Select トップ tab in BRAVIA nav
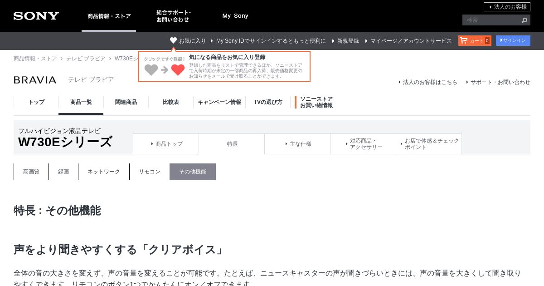The width and height of the screenshot is (544, 286). (36, 102)
